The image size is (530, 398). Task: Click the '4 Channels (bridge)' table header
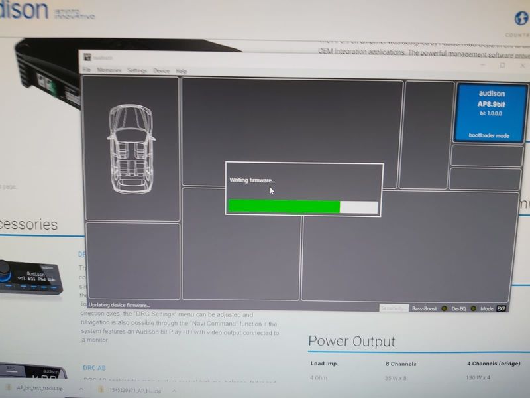(x=494, y=364)
